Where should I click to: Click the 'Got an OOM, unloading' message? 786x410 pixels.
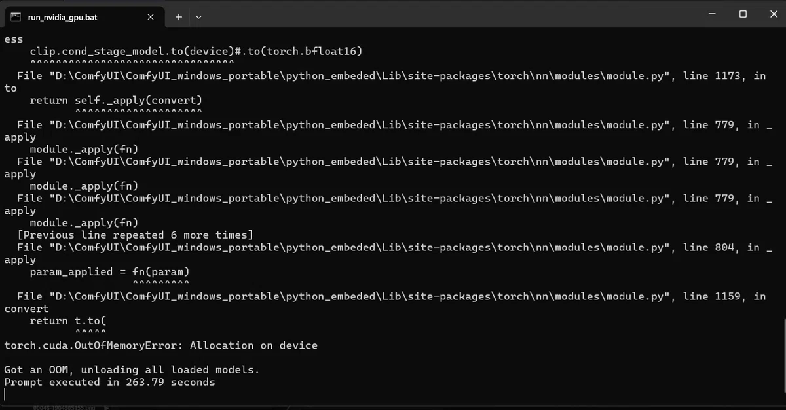132,369
